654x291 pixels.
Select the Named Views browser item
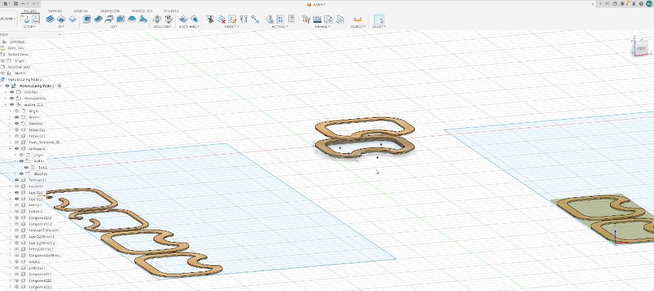[x=18, y=54]
